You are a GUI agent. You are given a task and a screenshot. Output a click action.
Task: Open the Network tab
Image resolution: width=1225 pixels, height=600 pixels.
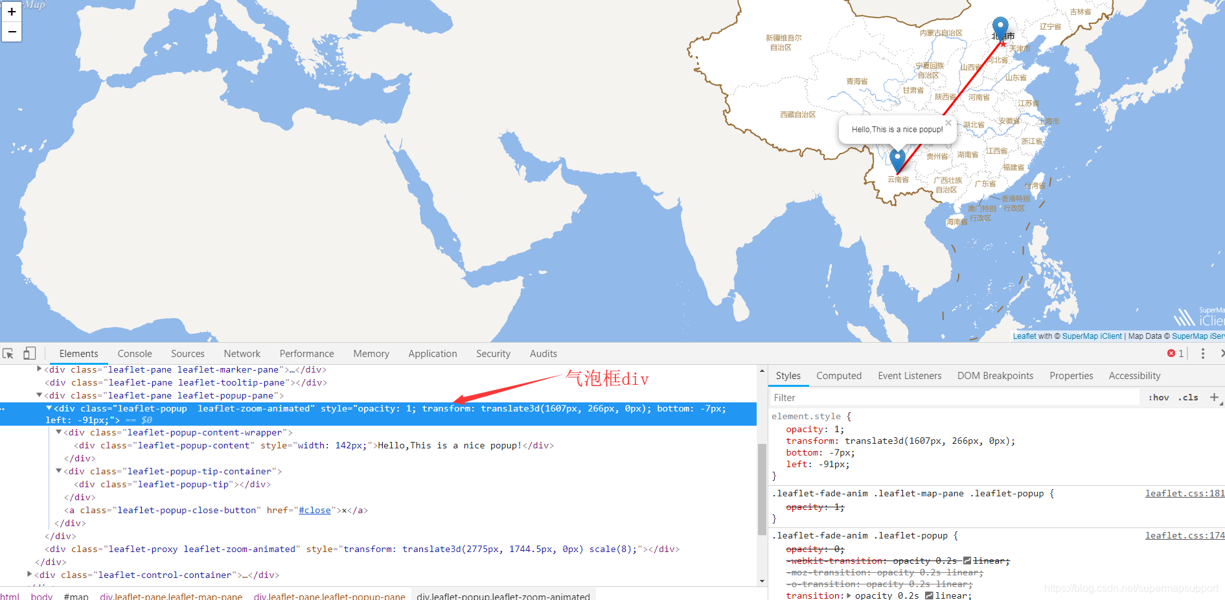pyautogui.click(x=242, y=353)
